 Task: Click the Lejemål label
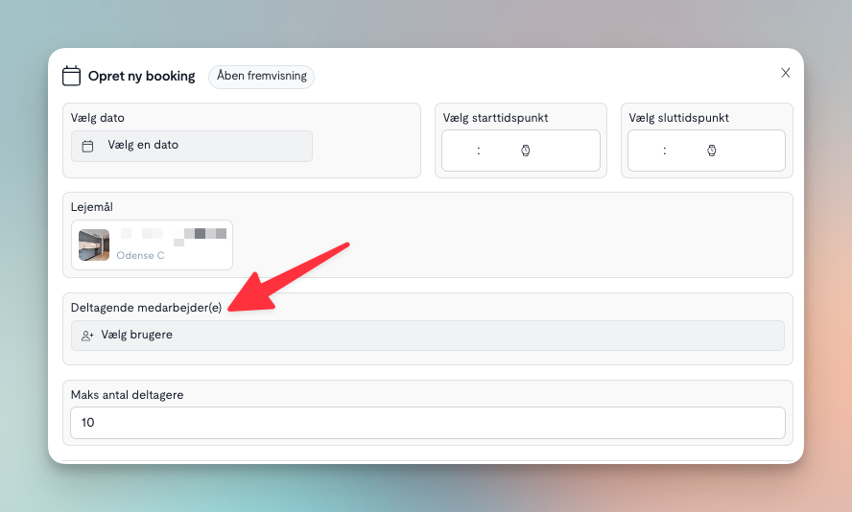[92, 207]
